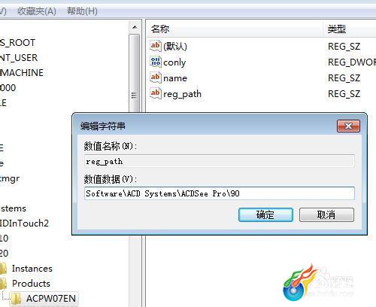Click the conly DWORD binary icon
The height and width of the screenshot is (307, 376).
156,62
